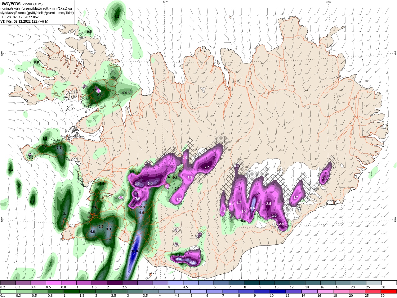Pick the darkest green lower-legend swatch between 1 and 1.5
This screenshot has width=397, height=298.
(x=72, y=291)
